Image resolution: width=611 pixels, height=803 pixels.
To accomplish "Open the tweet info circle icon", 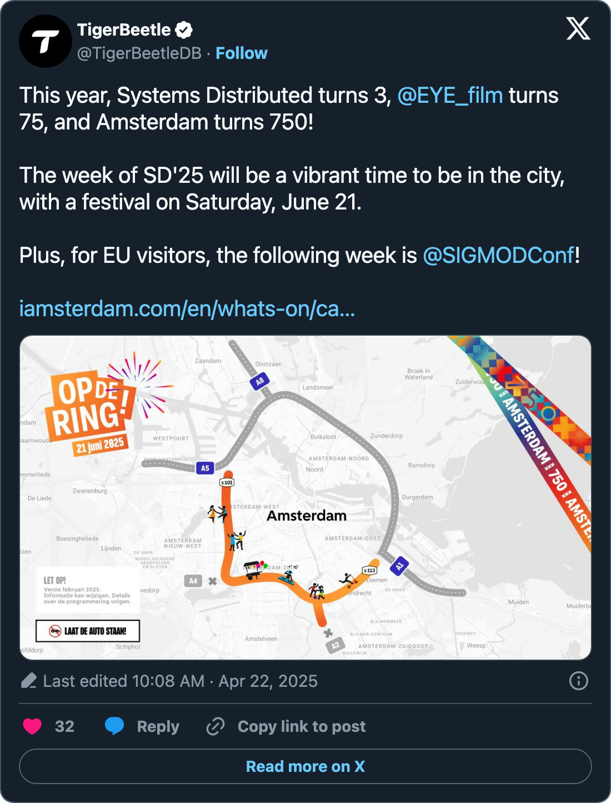I will click(578, 681).
